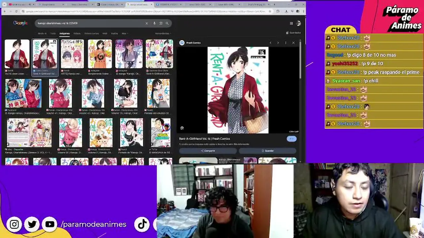
Task: Open more options in image preview panel
Action: tap(286, 43)
